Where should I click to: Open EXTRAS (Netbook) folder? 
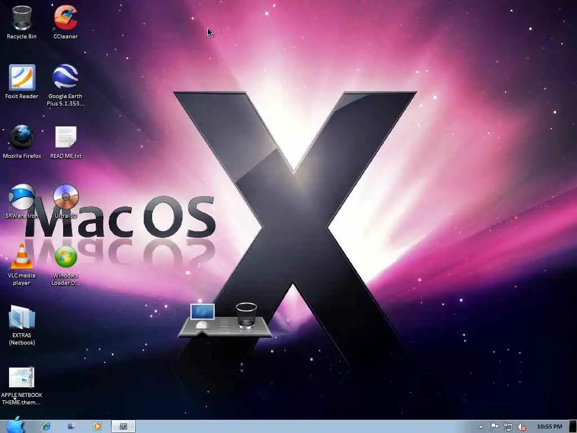pyautogui.click(x=22, y=325)
